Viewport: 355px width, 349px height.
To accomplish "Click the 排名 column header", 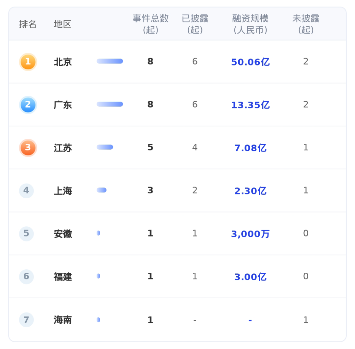I will 28,24.
